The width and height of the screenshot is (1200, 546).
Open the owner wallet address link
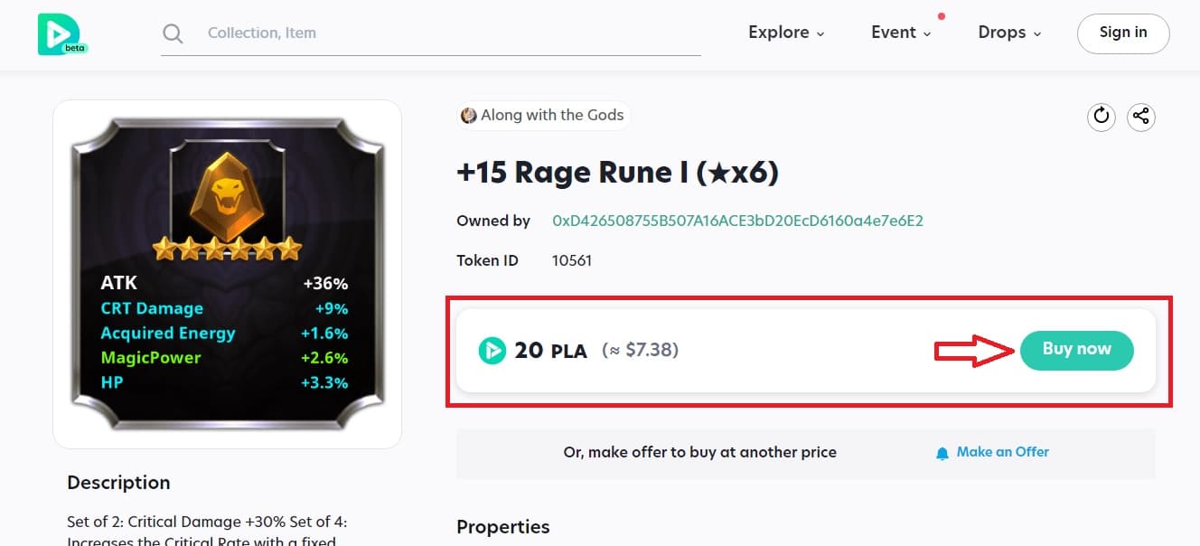pos(737,221)
